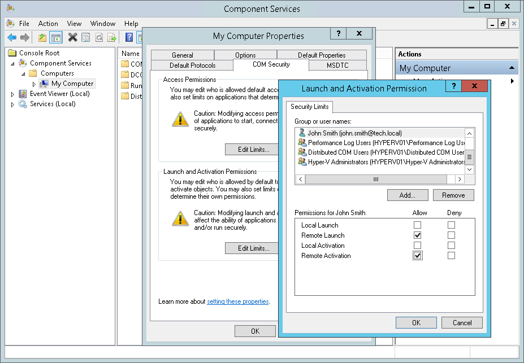
Task: Open the Action menu
Action: [47, 24]
